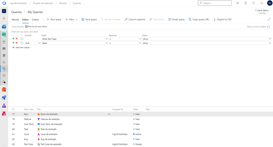Open Work items clipboard icon in sidebar
Viewport: 273px width, 147px height.
4,42
